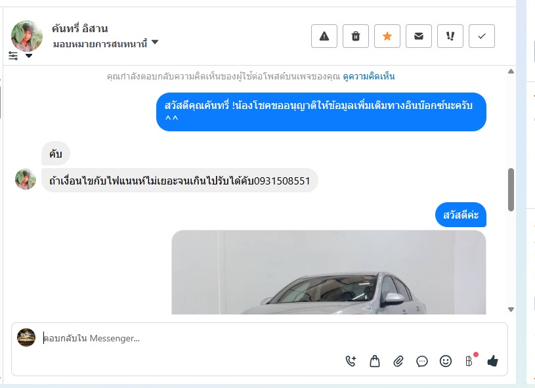Follow the ดูความคิดเห็น link
Screen dimensions: 535x388
click(x=369, y=76)
